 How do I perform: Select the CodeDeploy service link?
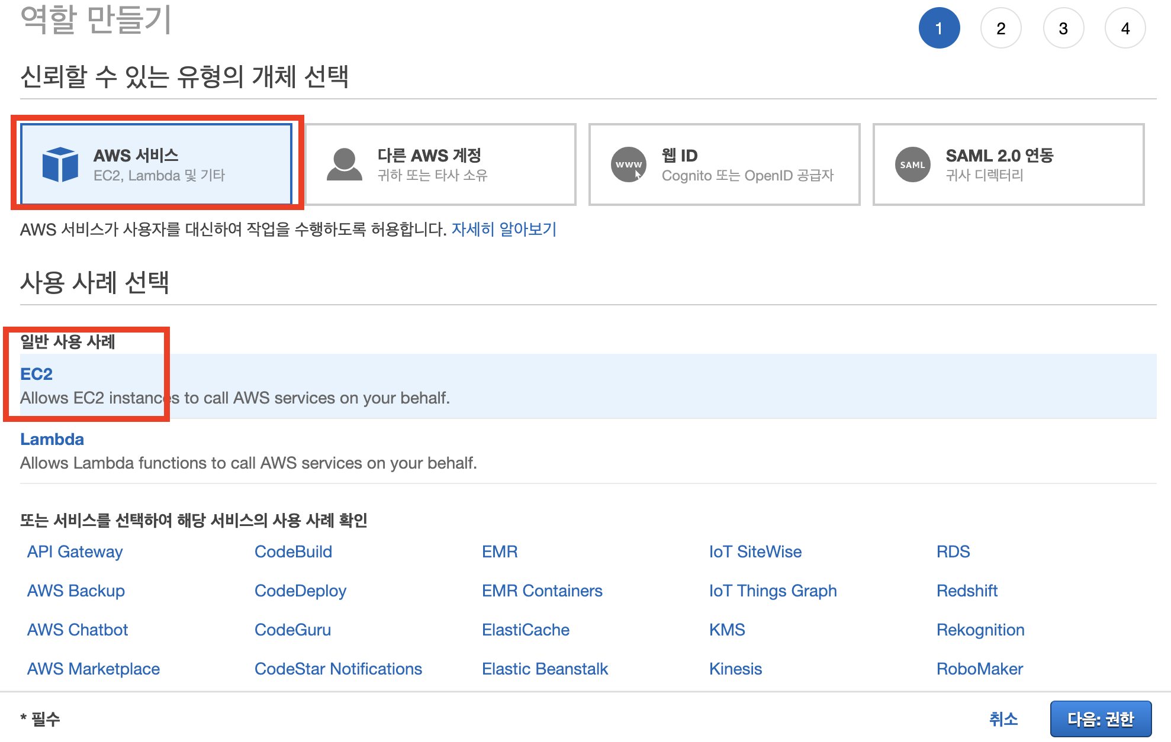(300, 591)
